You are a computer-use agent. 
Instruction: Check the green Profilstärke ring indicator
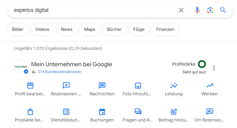pos(202,64)
